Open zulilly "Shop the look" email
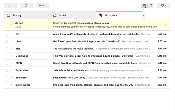 (x=93, y=85)
